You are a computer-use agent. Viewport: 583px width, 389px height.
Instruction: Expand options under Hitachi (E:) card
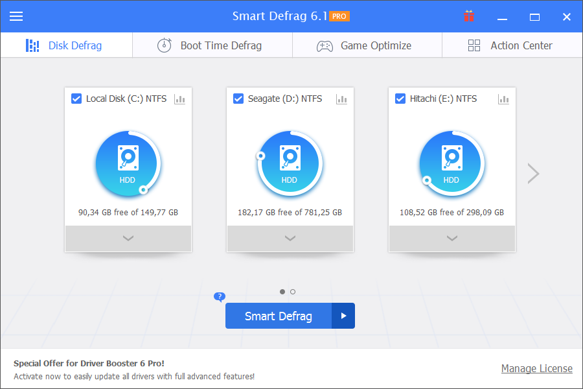tap(452, 238)
